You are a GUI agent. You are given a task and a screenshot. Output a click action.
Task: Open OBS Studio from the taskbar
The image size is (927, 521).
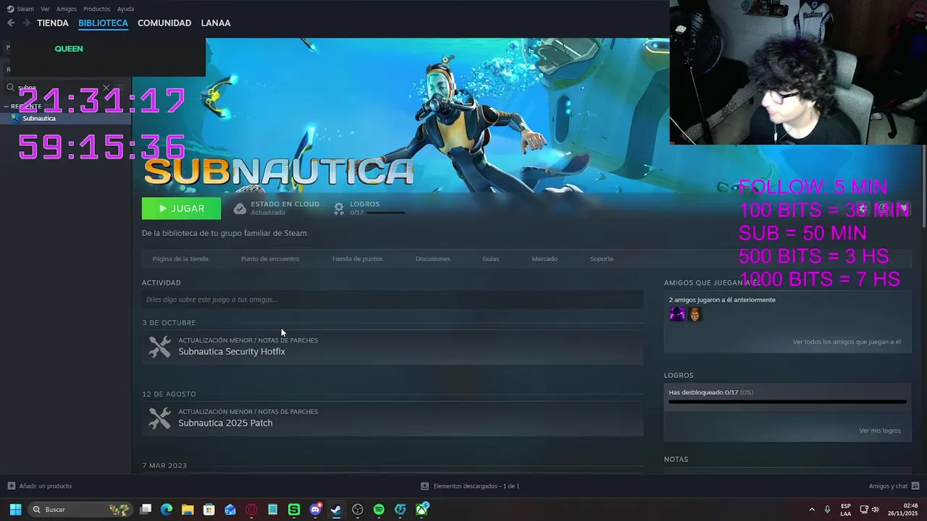coord(358,509)
